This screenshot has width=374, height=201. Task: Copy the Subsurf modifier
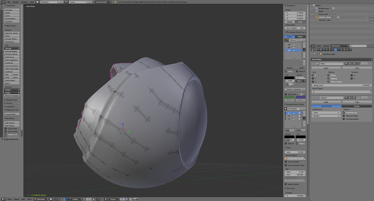point(357,102)
